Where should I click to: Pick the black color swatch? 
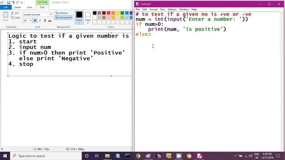click(95, 13)
